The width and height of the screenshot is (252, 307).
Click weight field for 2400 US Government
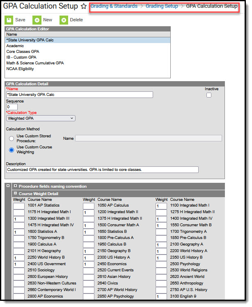[19, 265]
